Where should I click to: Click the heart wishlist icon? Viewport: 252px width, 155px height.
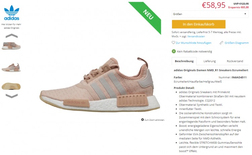(173, 43)
